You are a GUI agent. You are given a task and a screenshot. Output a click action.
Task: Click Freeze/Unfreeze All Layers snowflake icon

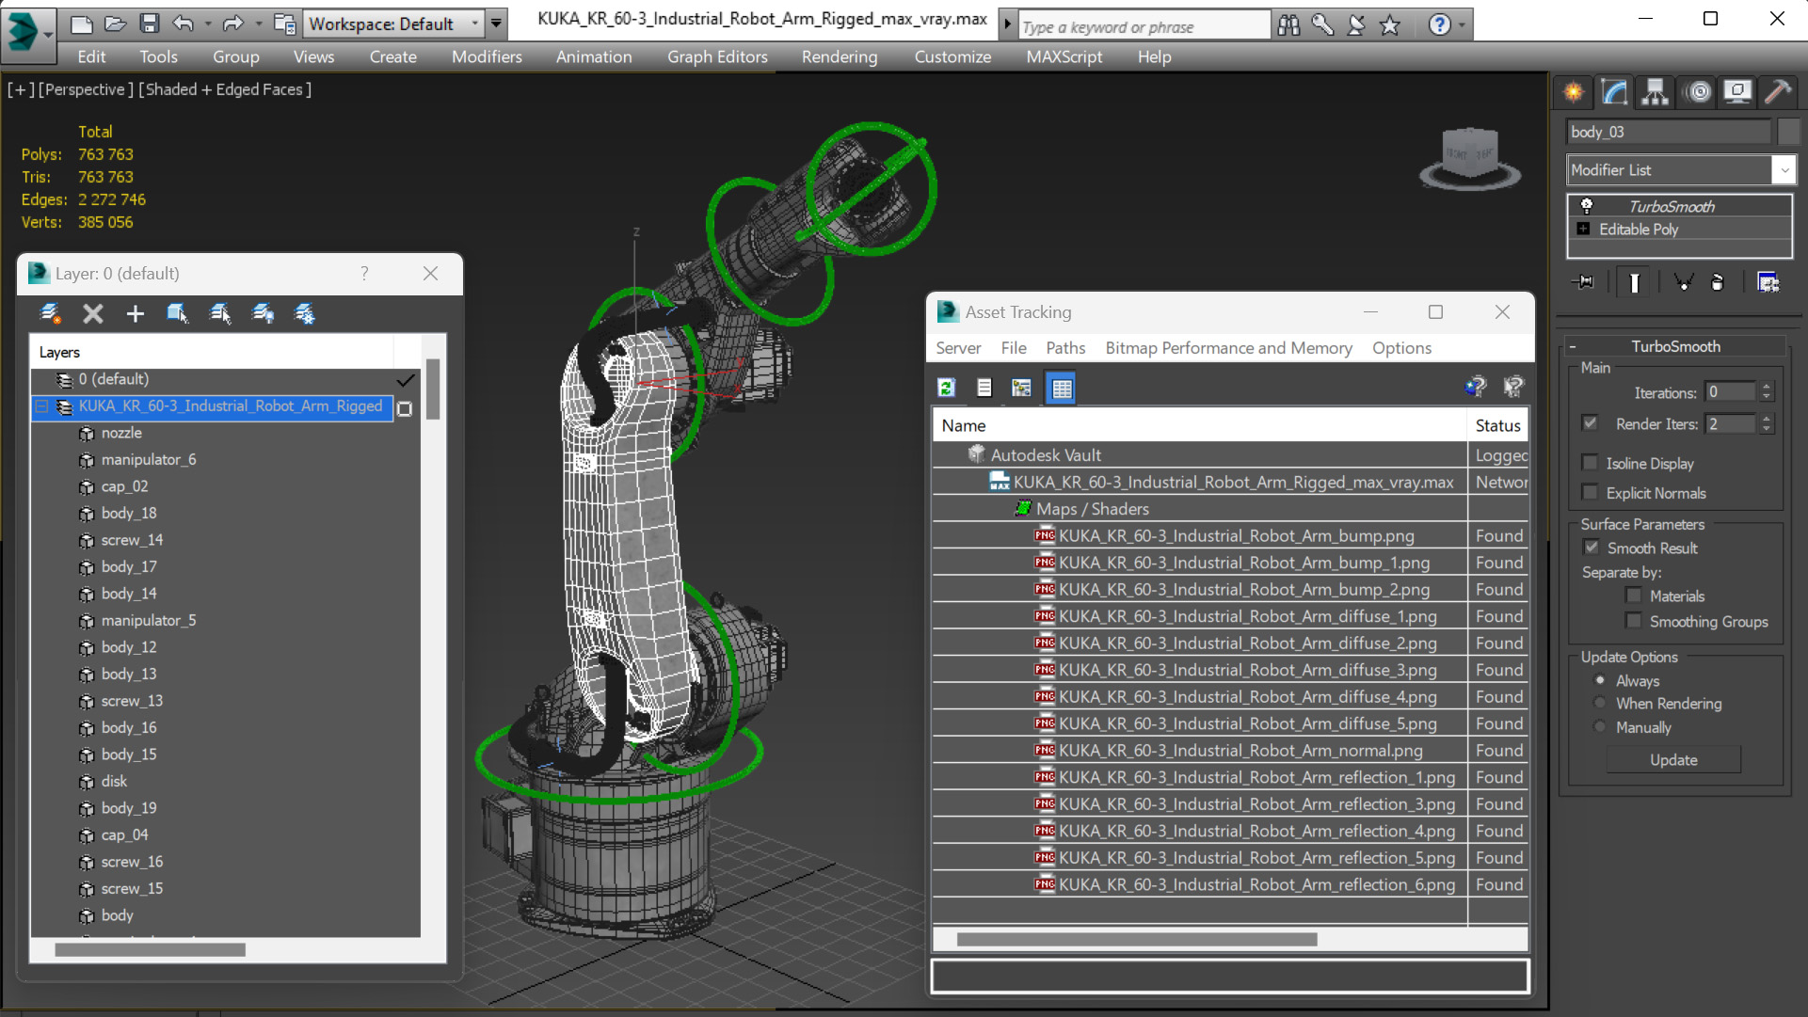305,313
